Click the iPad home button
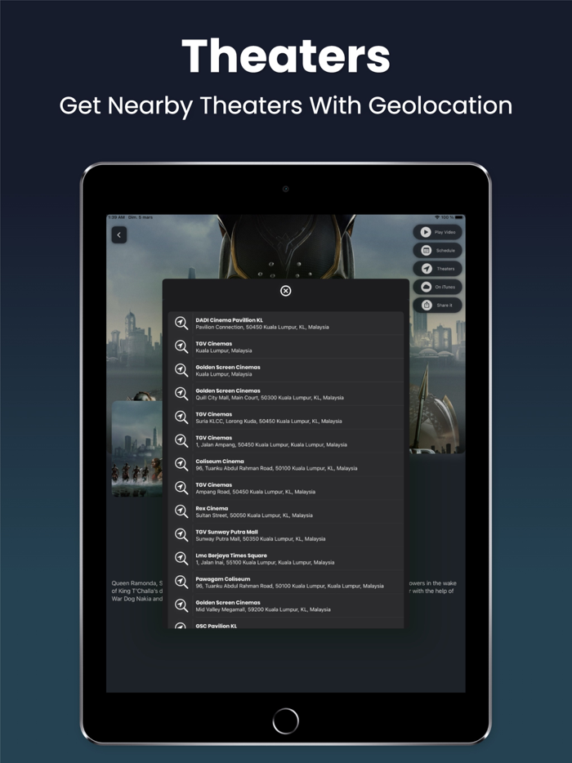 click(286, 721)
